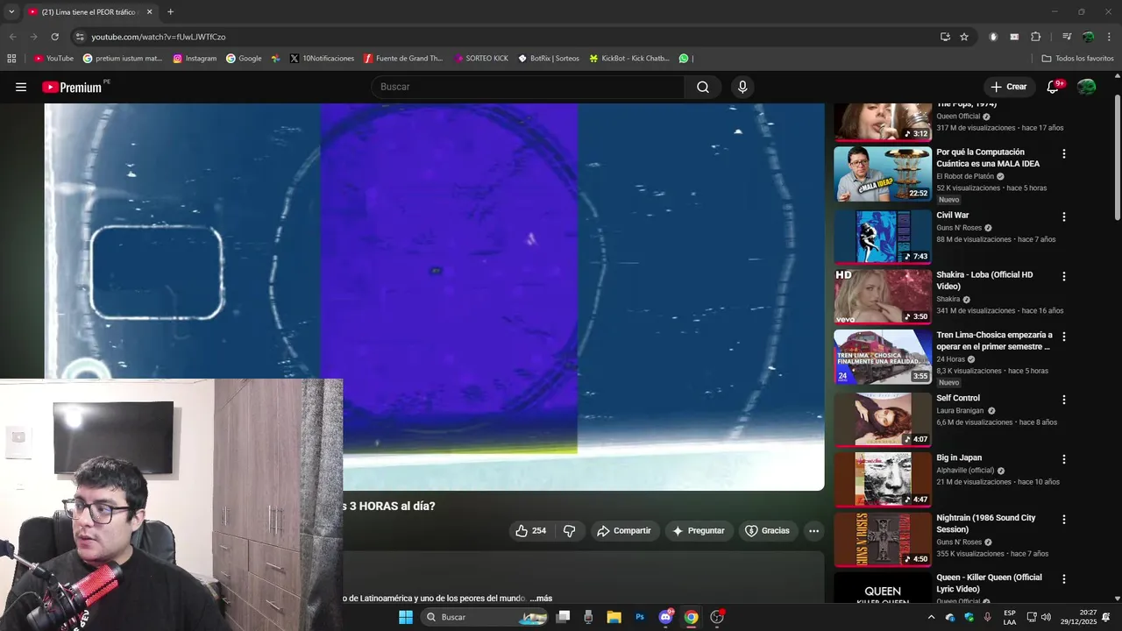Screen dimensions: 1122x631
Task: Share the video via Compartir
Action: click(623, 531)
